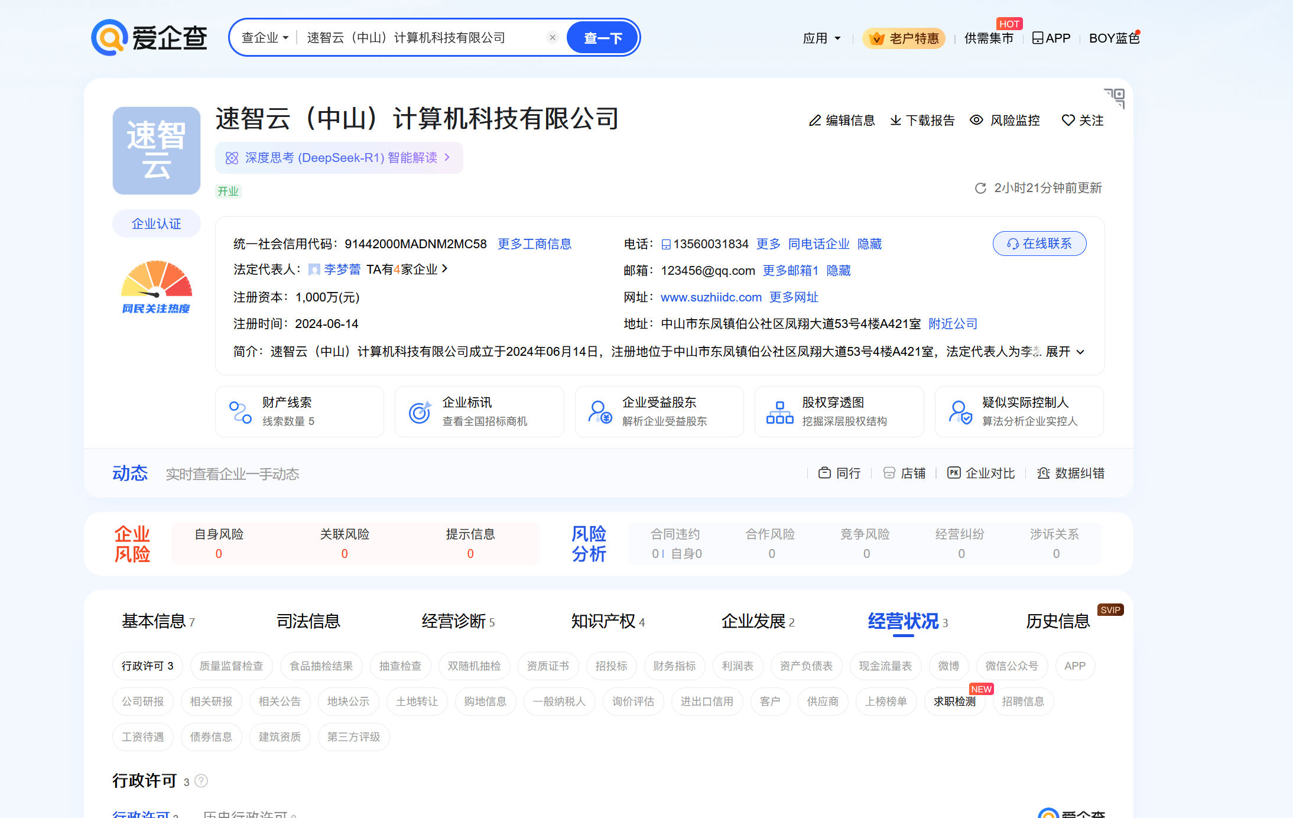Open beneficial shareholder person icon

(600, 412)
